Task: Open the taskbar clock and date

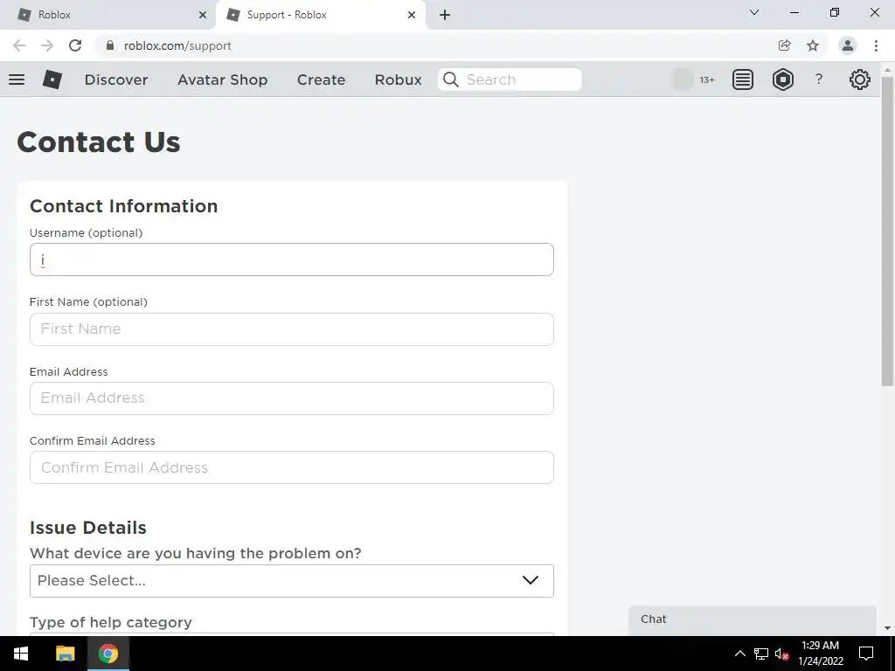Action: 820,654
